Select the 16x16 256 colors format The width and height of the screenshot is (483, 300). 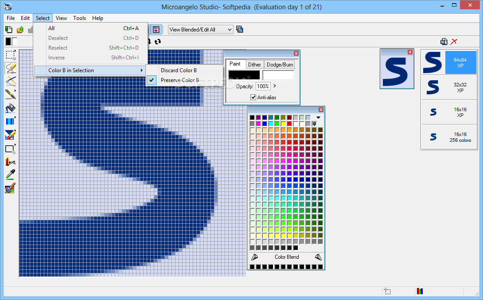tap(449, 137)
